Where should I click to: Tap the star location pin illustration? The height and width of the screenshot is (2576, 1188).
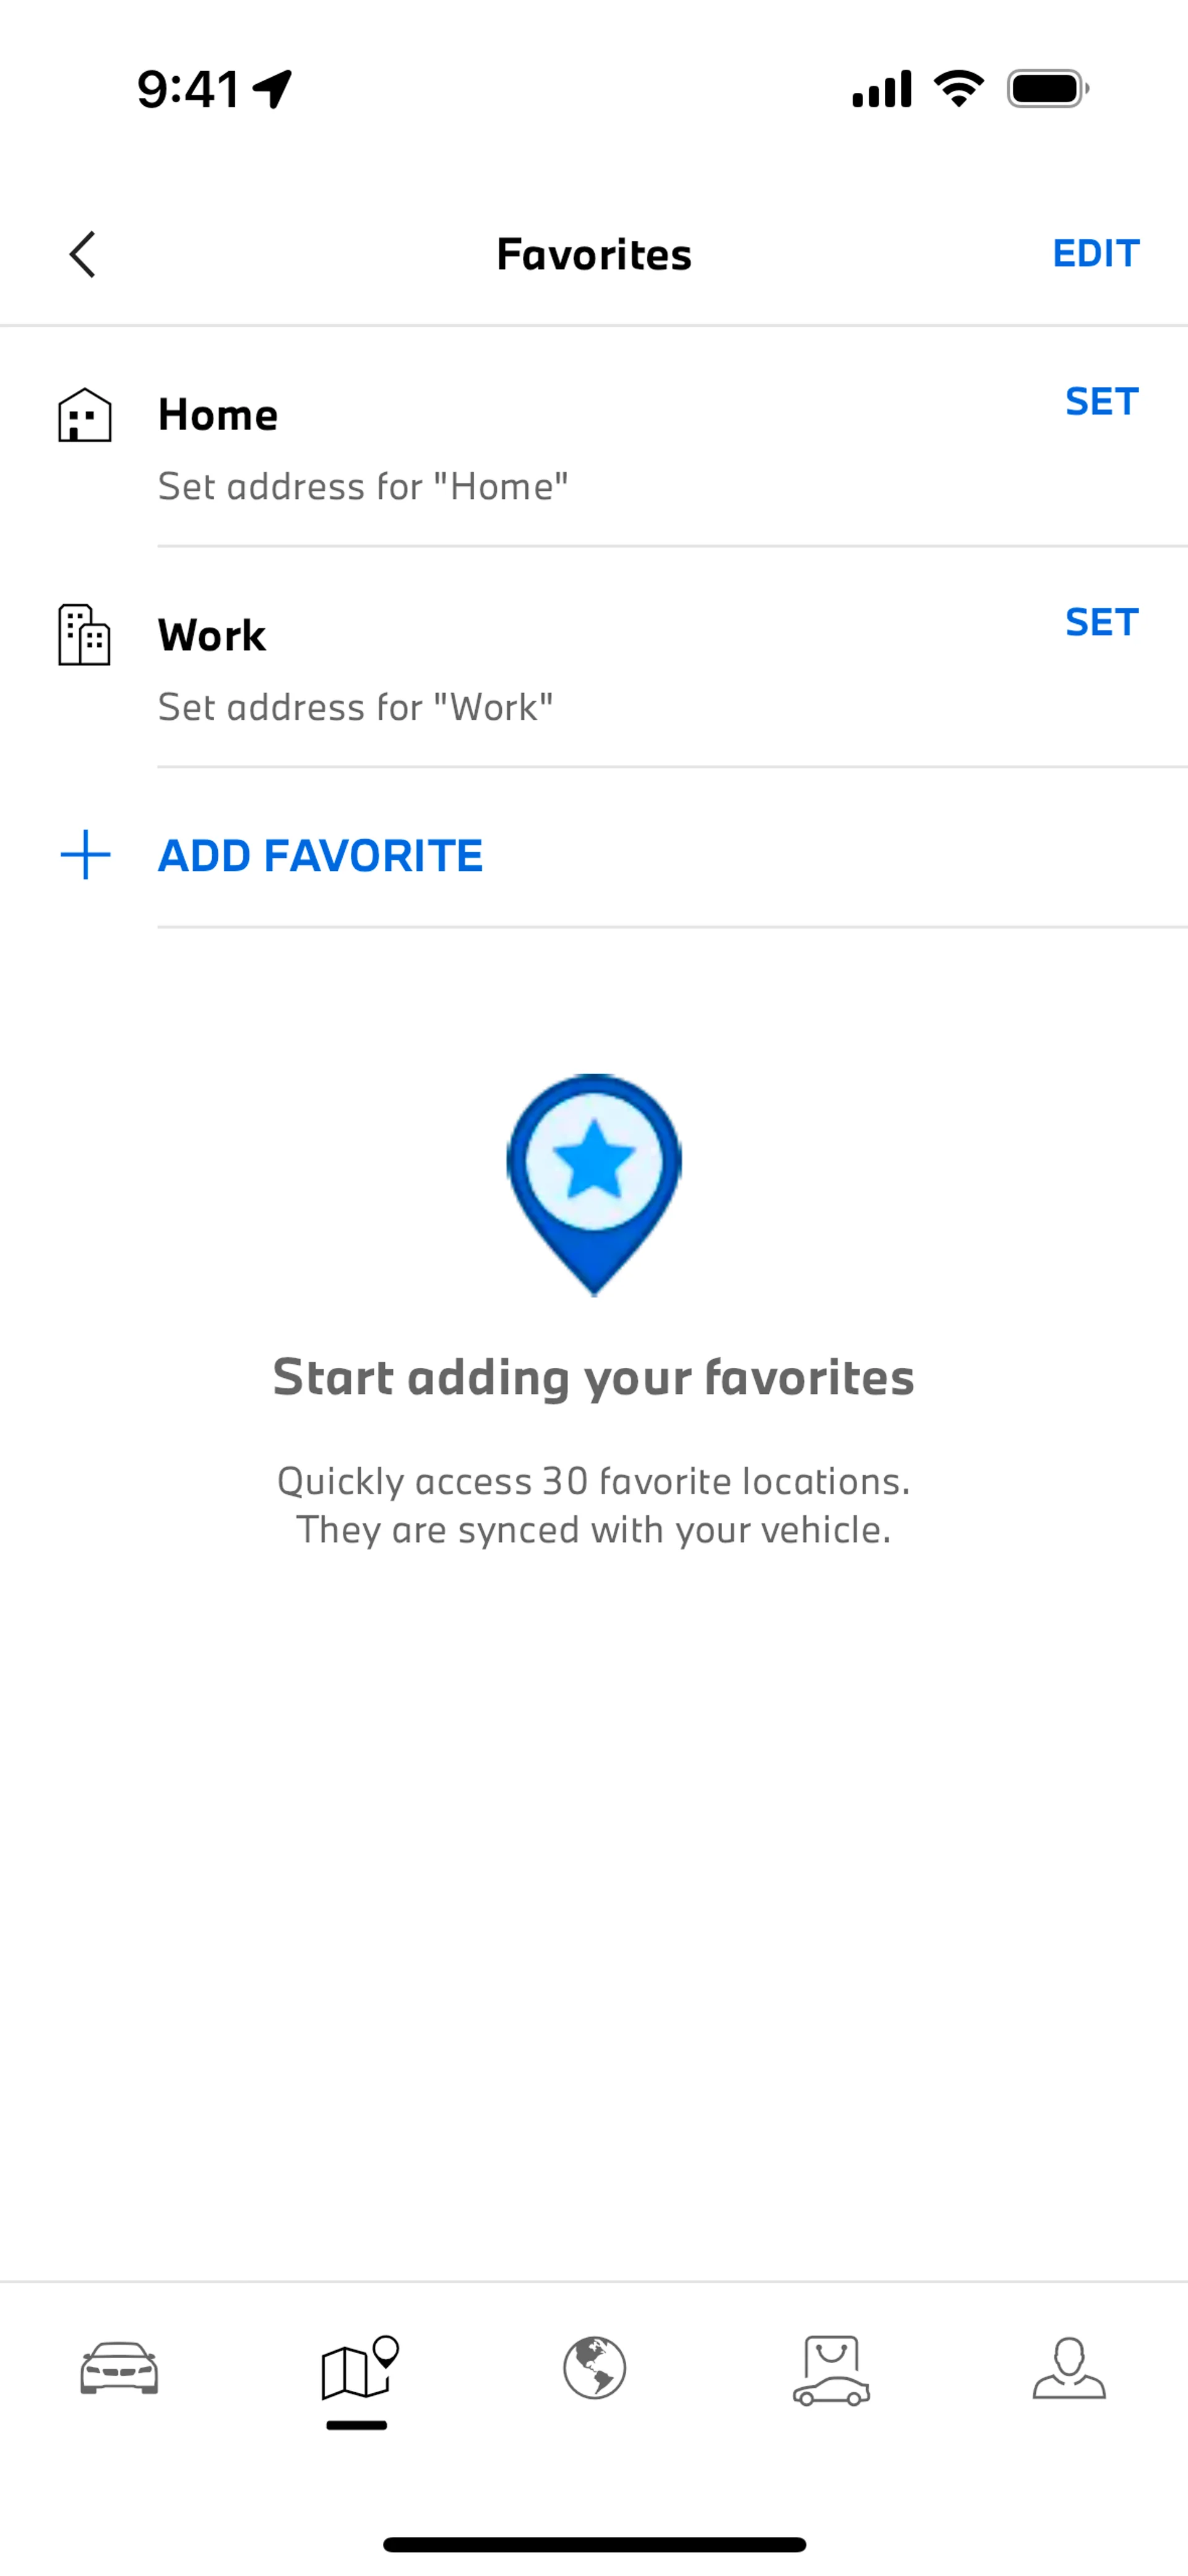594,1185
